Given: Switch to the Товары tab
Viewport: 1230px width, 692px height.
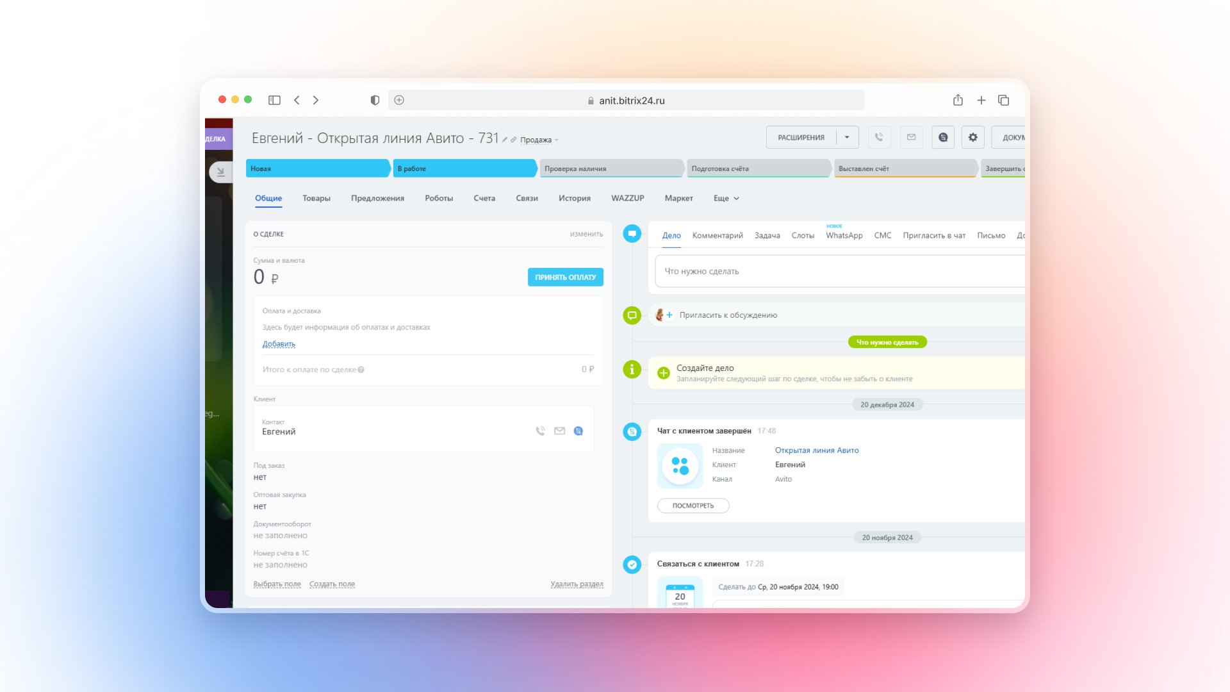Looking at the screenshot, I should pyautogui.click(x=316, y=199).
